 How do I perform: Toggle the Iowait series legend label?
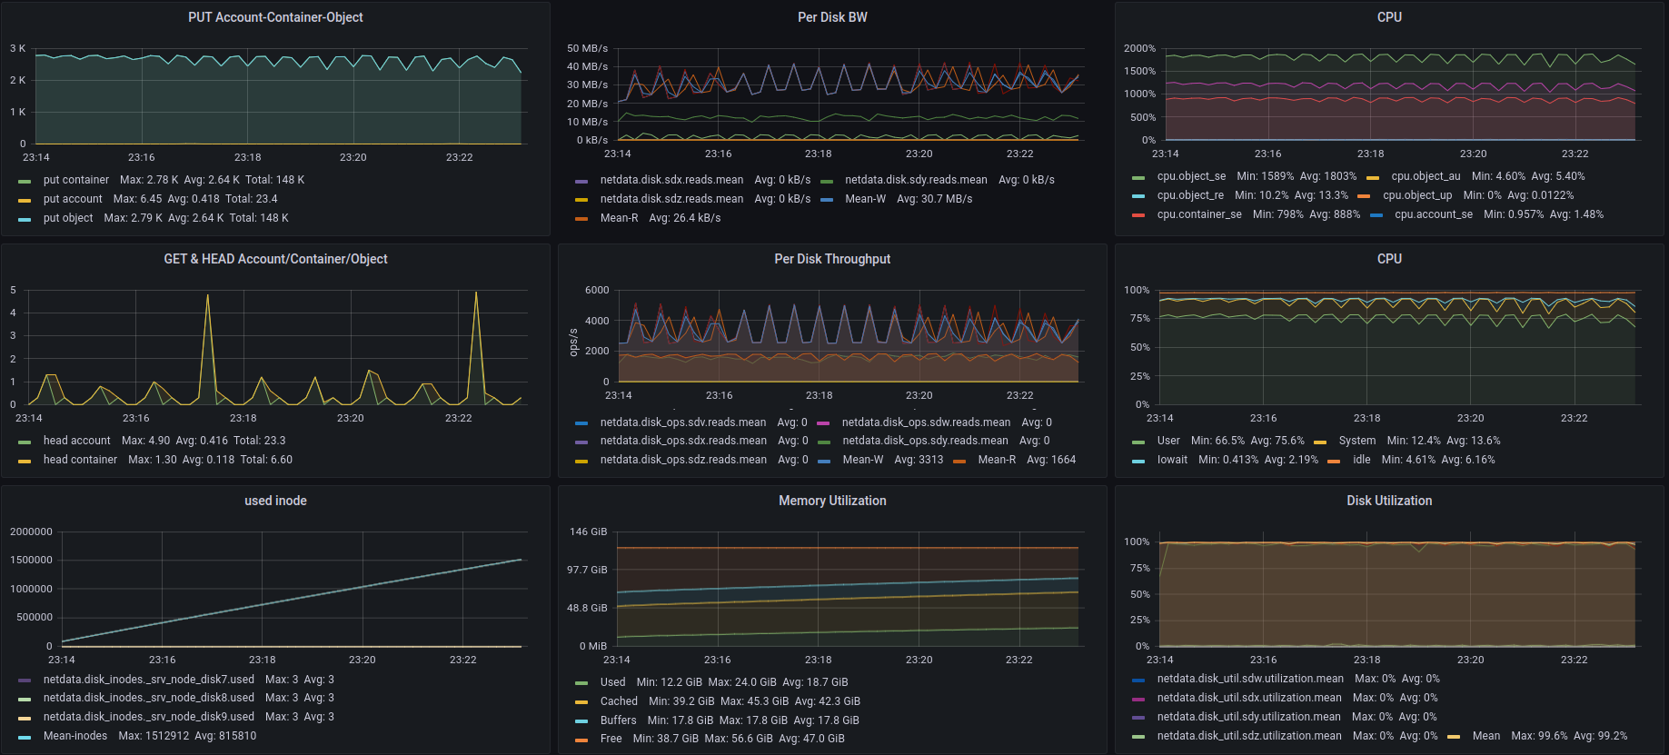[1172, 460]
